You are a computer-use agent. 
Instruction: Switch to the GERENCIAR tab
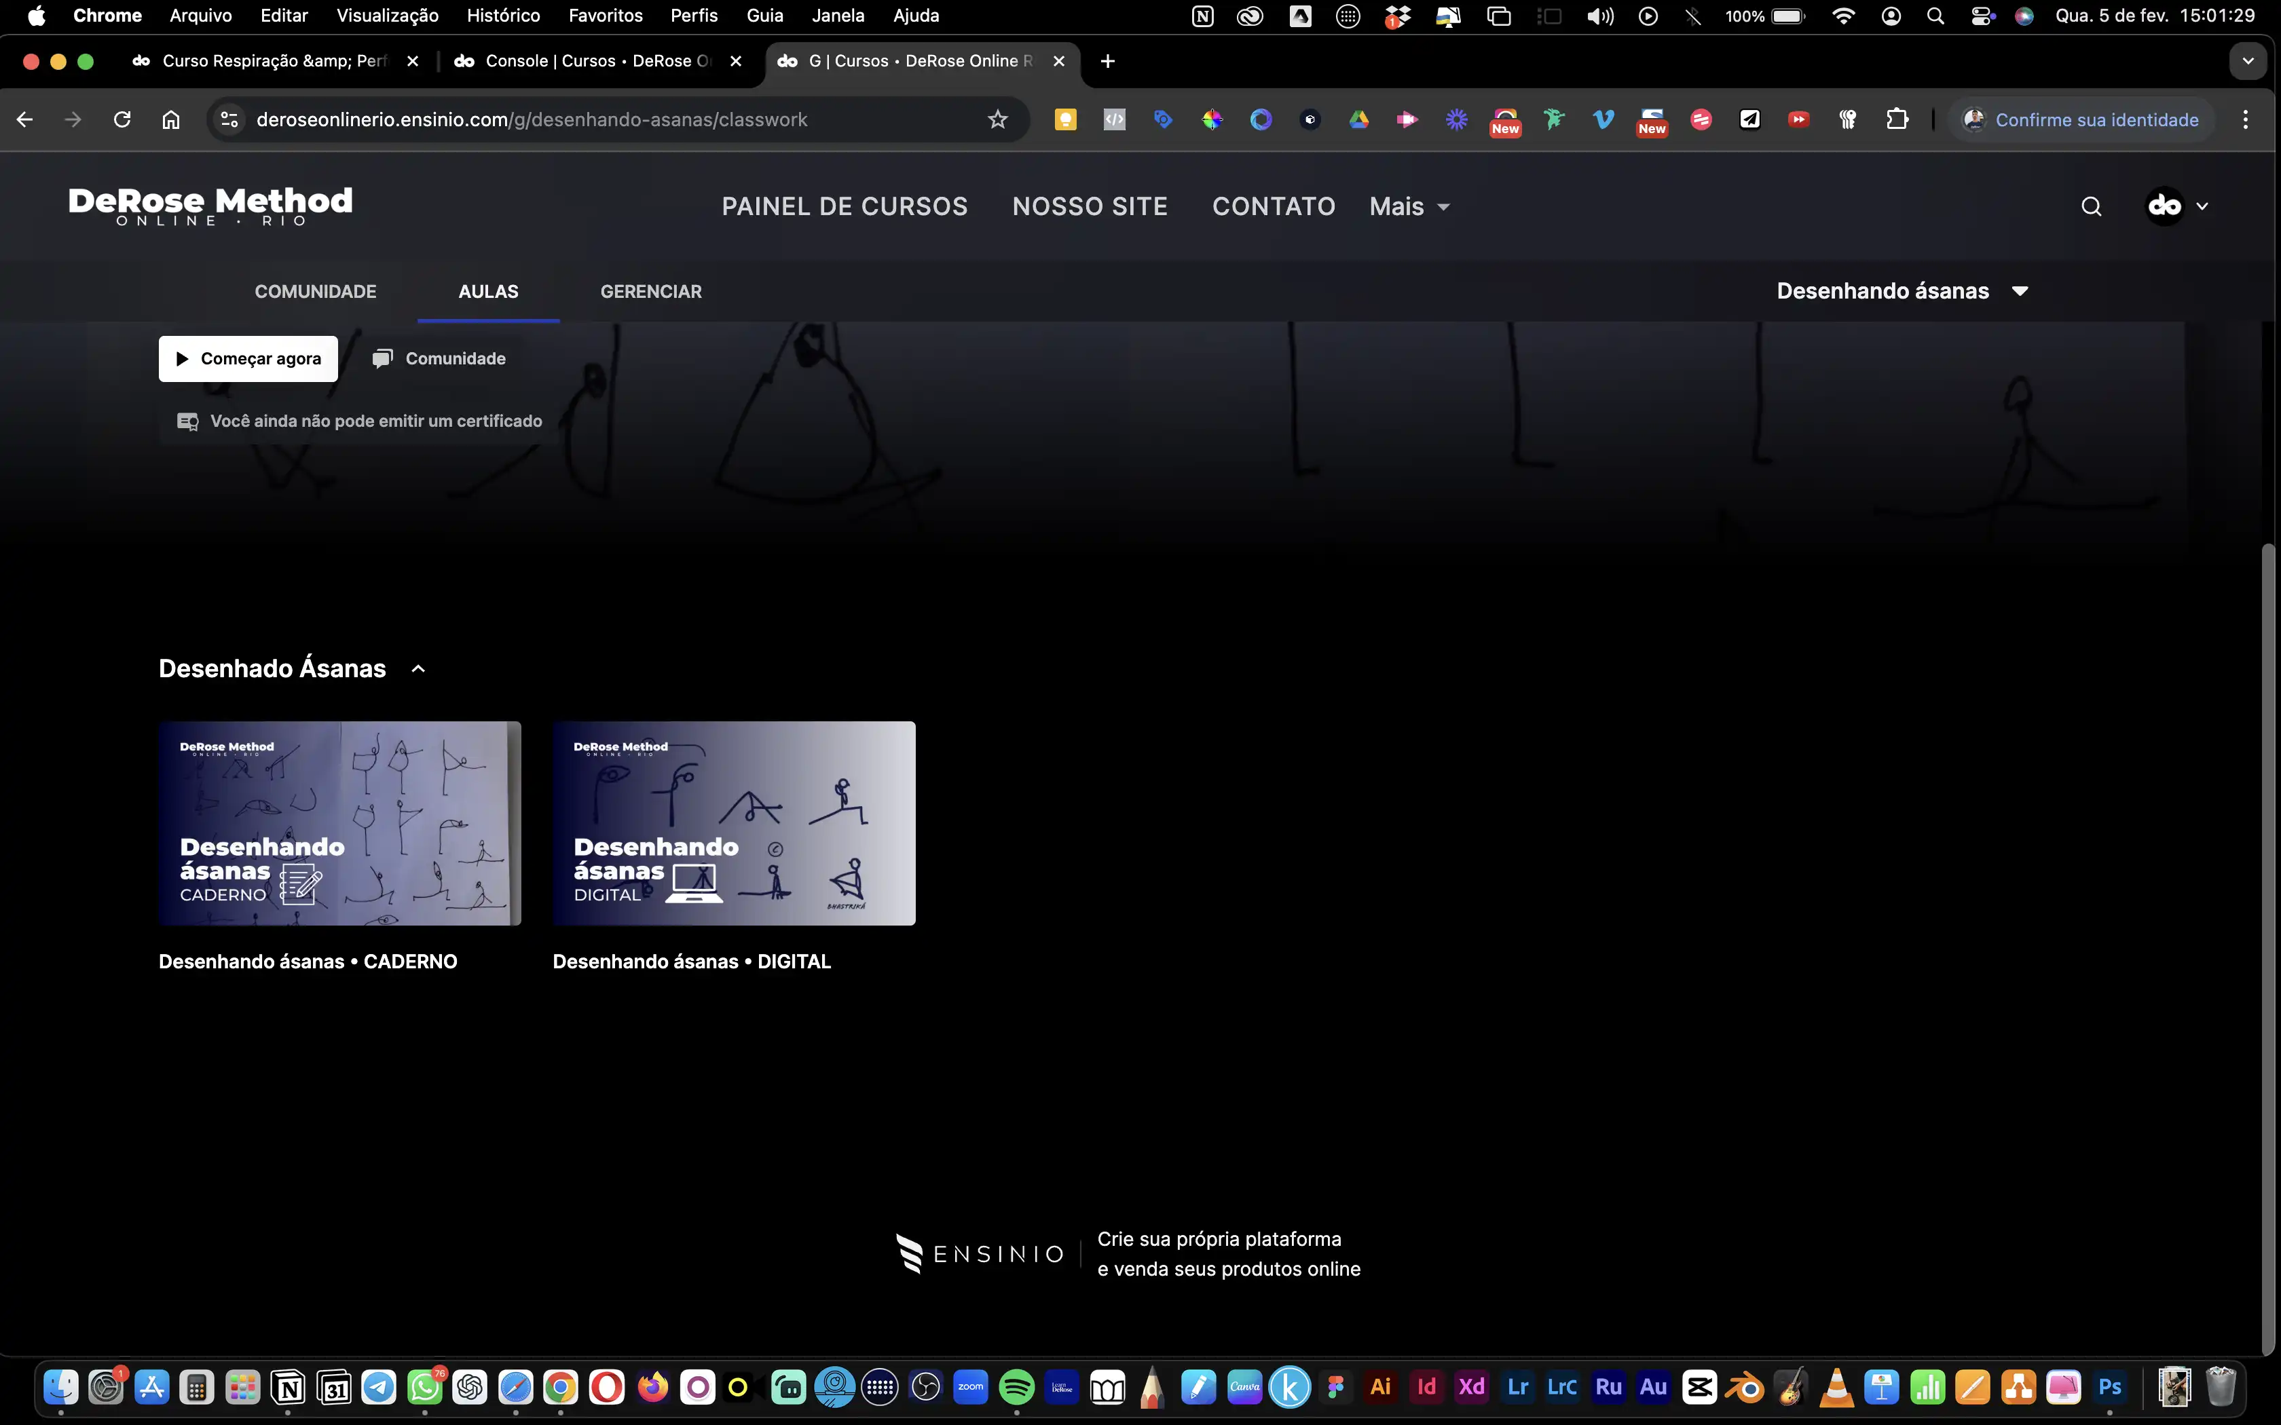click(x=650, y=291)
